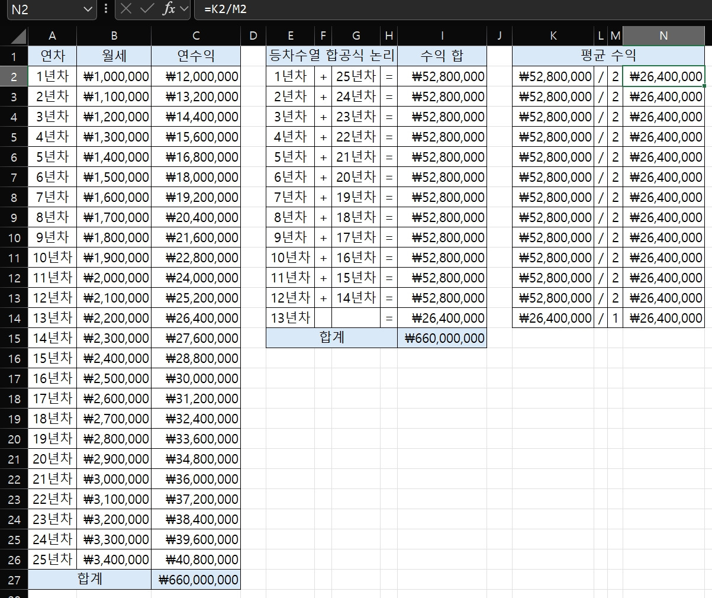Select row 1 header
712x598 pixels.
[14, 57]
